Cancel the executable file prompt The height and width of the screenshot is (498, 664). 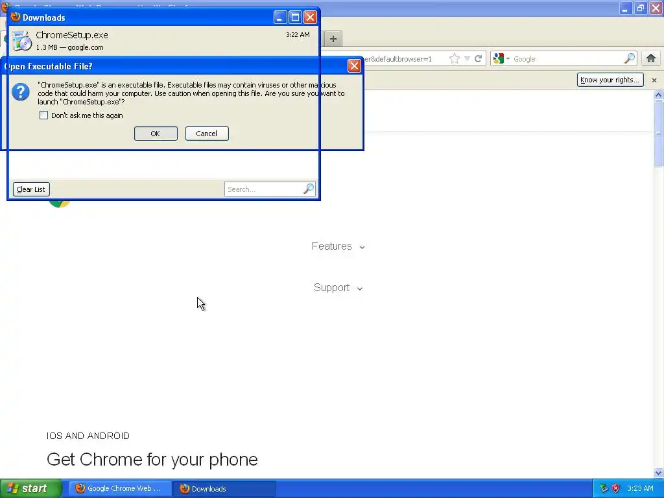(207, 134)
